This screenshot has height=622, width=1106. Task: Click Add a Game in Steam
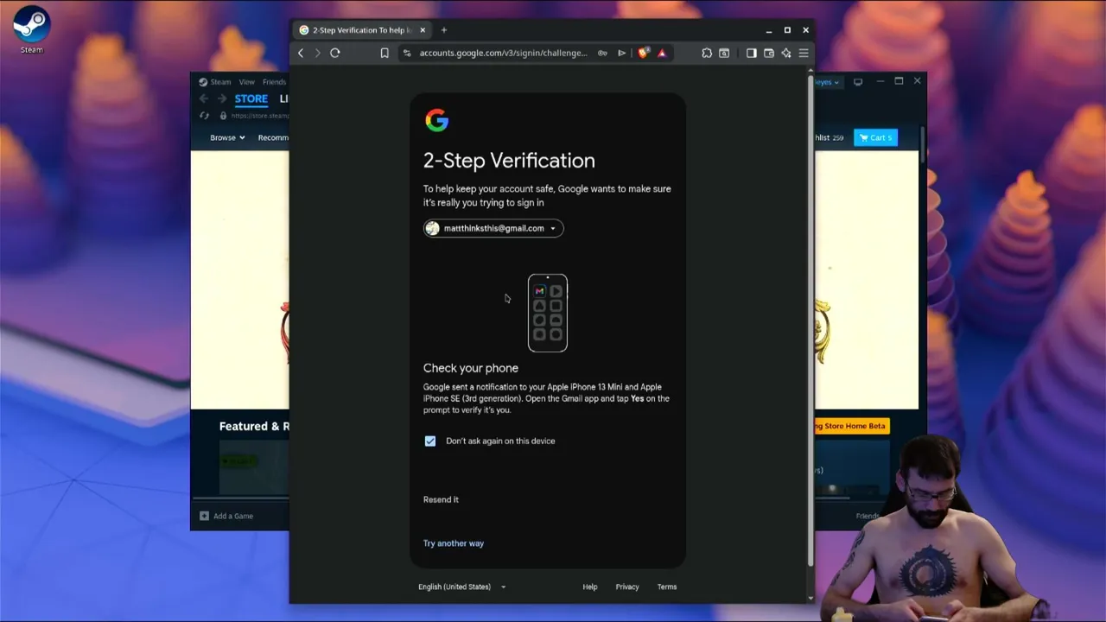pyautogui.click(x=226, y=516)
